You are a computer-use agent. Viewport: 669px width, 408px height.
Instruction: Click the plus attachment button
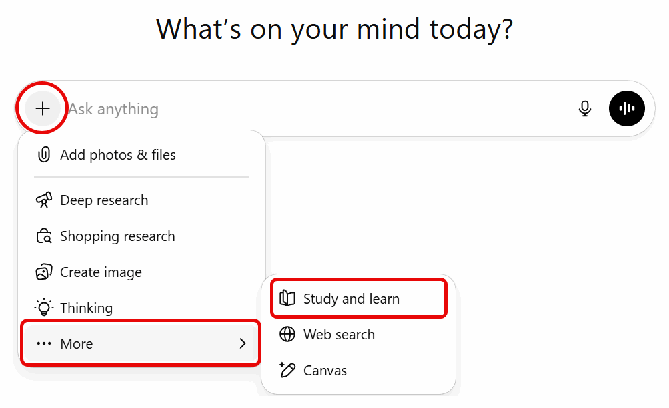tap(43, 108)
